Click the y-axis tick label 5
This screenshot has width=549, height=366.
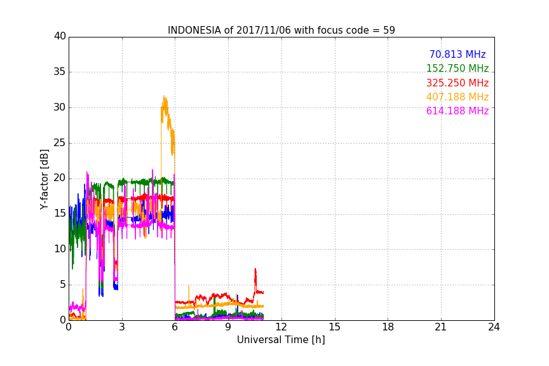(63, 285)
